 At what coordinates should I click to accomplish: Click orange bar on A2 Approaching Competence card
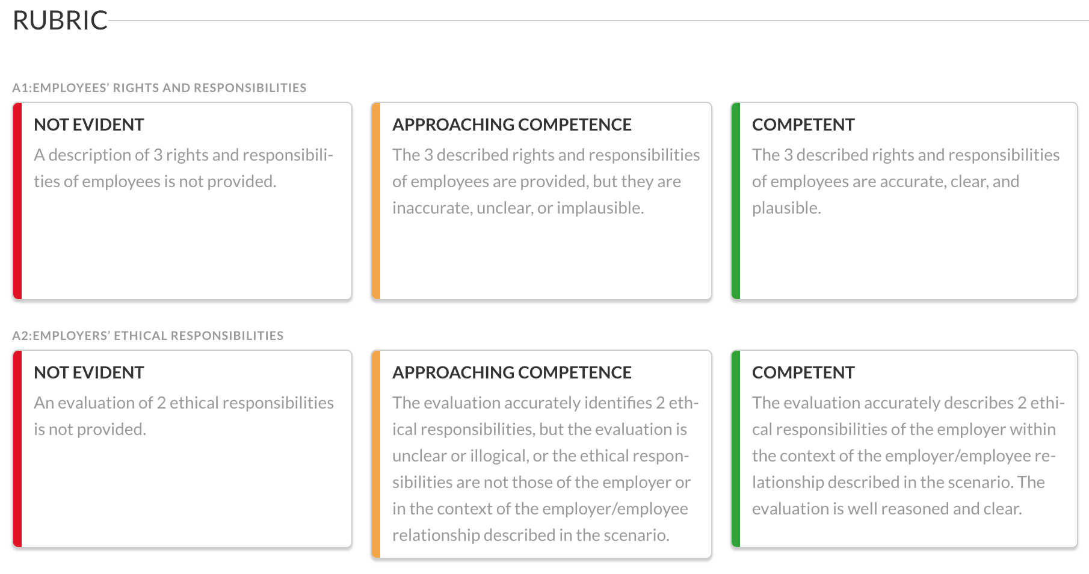pyautogui.click(x=376, y=454)
